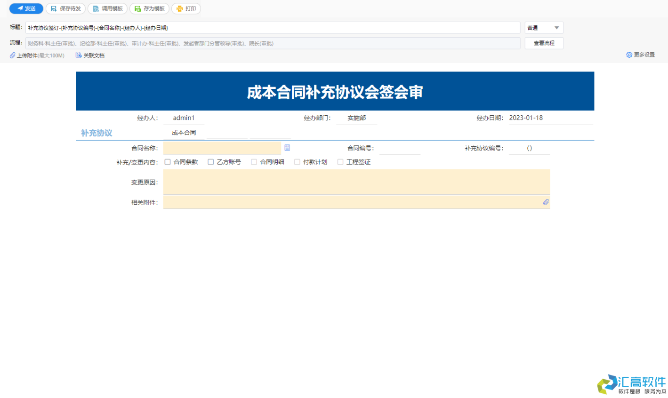Check the 乙方账号 option
Image resolution: width=668 pixels, height=398 pixels.
[210, 161]
